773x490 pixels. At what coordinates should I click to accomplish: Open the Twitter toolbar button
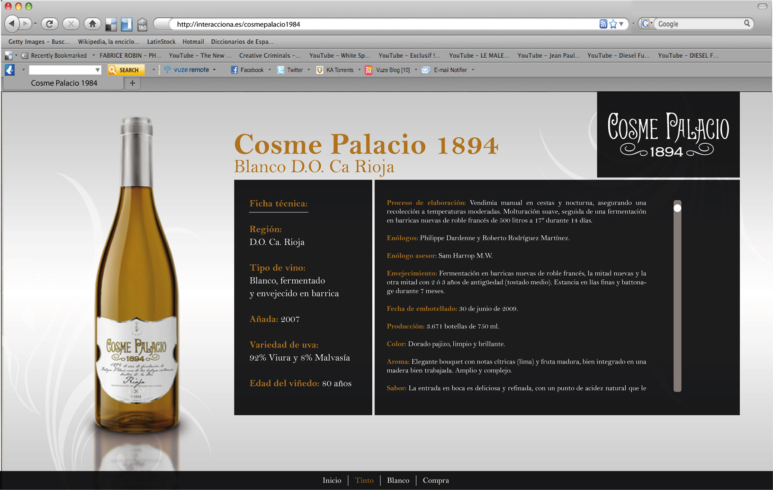pyautogui.click(x=290, y=70)
